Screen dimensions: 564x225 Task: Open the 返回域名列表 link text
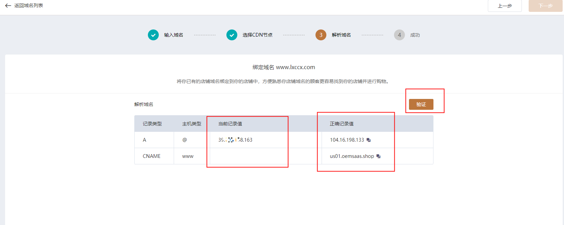(29, 6)
